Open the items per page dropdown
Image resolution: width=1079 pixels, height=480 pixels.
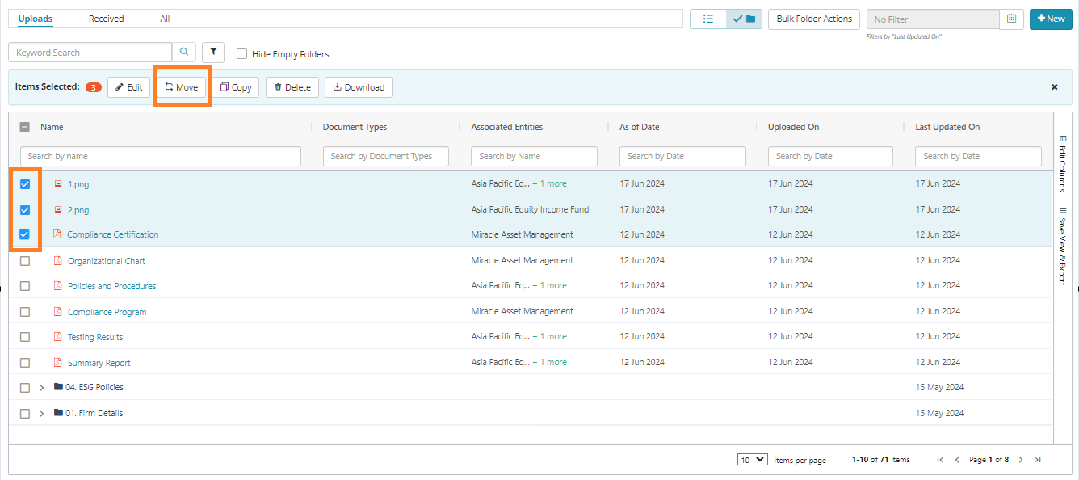point(753,460)
